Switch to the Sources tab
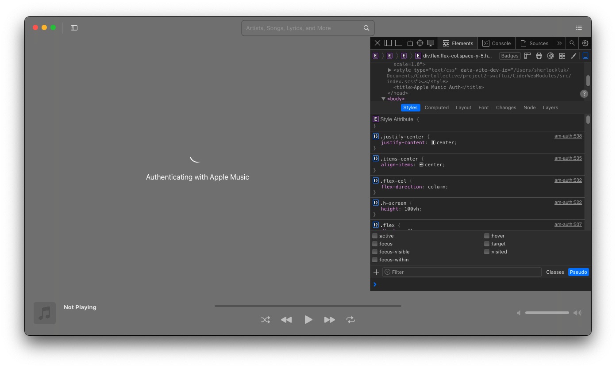Screen dimensions: 616x368 click(x=535, y=43)
